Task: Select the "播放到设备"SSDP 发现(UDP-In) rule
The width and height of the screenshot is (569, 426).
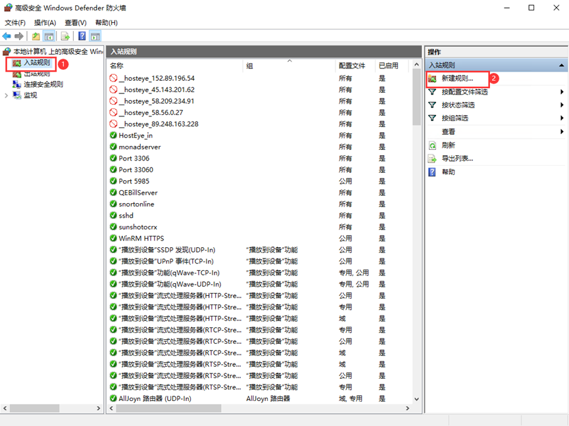Action: click(259, 250)
